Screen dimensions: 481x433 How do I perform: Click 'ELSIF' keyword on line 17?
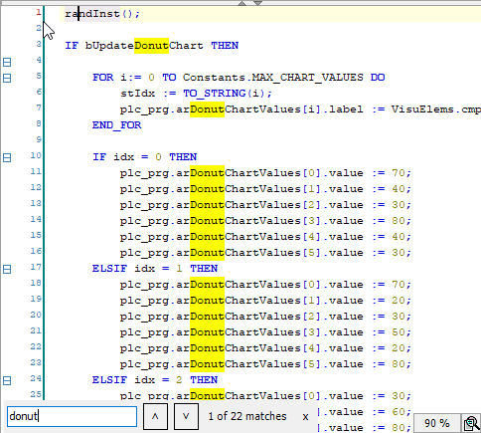click(109, 269)
